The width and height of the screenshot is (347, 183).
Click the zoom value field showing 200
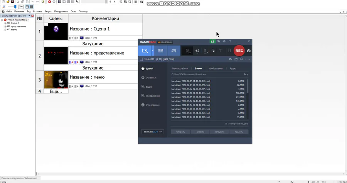[21, 7]
